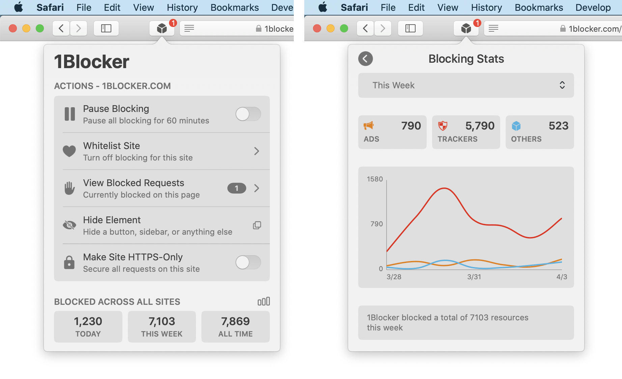Viewport: 622px width, 379px height.
Task: Show Reader view in right Safari address bar
Action: [x=493, y=28]
